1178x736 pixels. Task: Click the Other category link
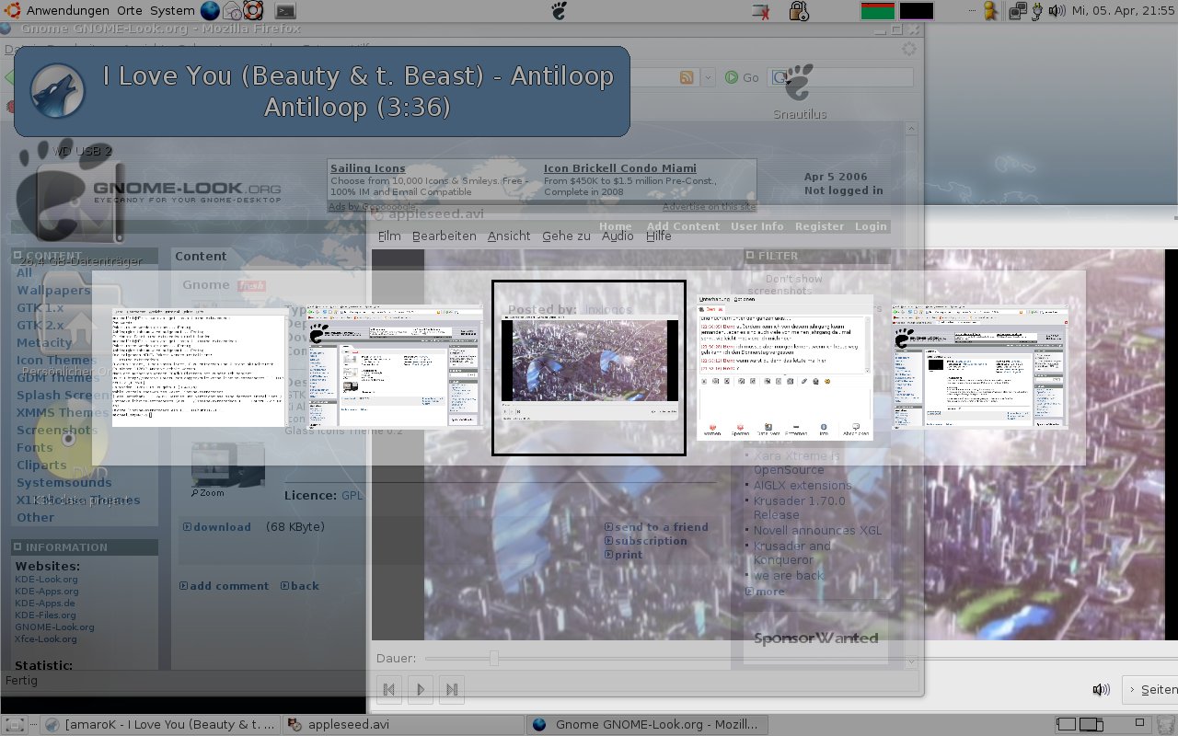click(36, 517)
